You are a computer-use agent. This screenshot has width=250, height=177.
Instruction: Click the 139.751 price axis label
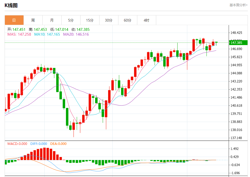pyautogui.click(x=236, y=114)
